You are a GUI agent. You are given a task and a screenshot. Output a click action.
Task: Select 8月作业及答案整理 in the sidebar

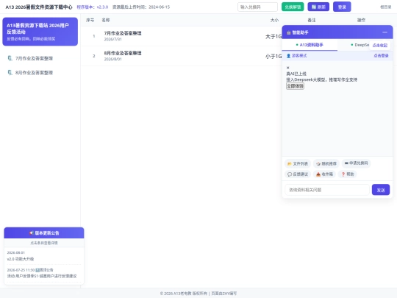pos(34,73)
